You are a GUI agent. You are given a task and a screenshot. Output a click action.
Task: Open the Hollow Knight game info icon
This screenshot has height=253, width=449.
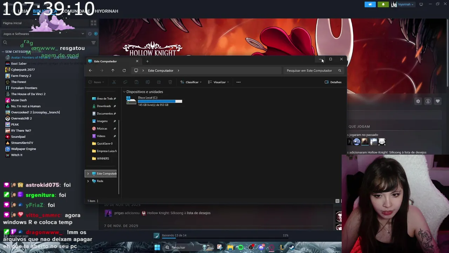coord(428,101)
